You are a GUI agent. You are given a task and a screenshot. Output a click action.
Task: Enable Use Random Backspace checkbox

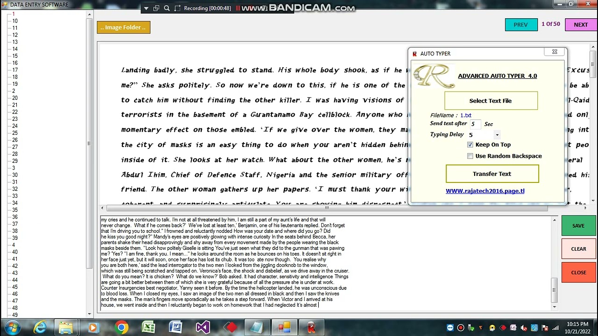point(470,156)
